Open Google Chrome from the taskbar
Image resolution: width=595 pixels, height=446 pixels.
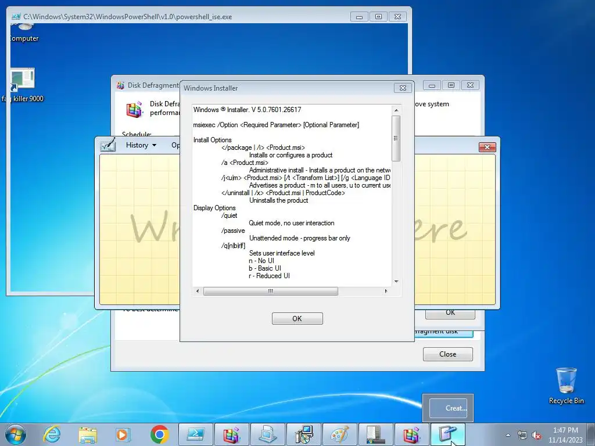[x=159, y=434]
